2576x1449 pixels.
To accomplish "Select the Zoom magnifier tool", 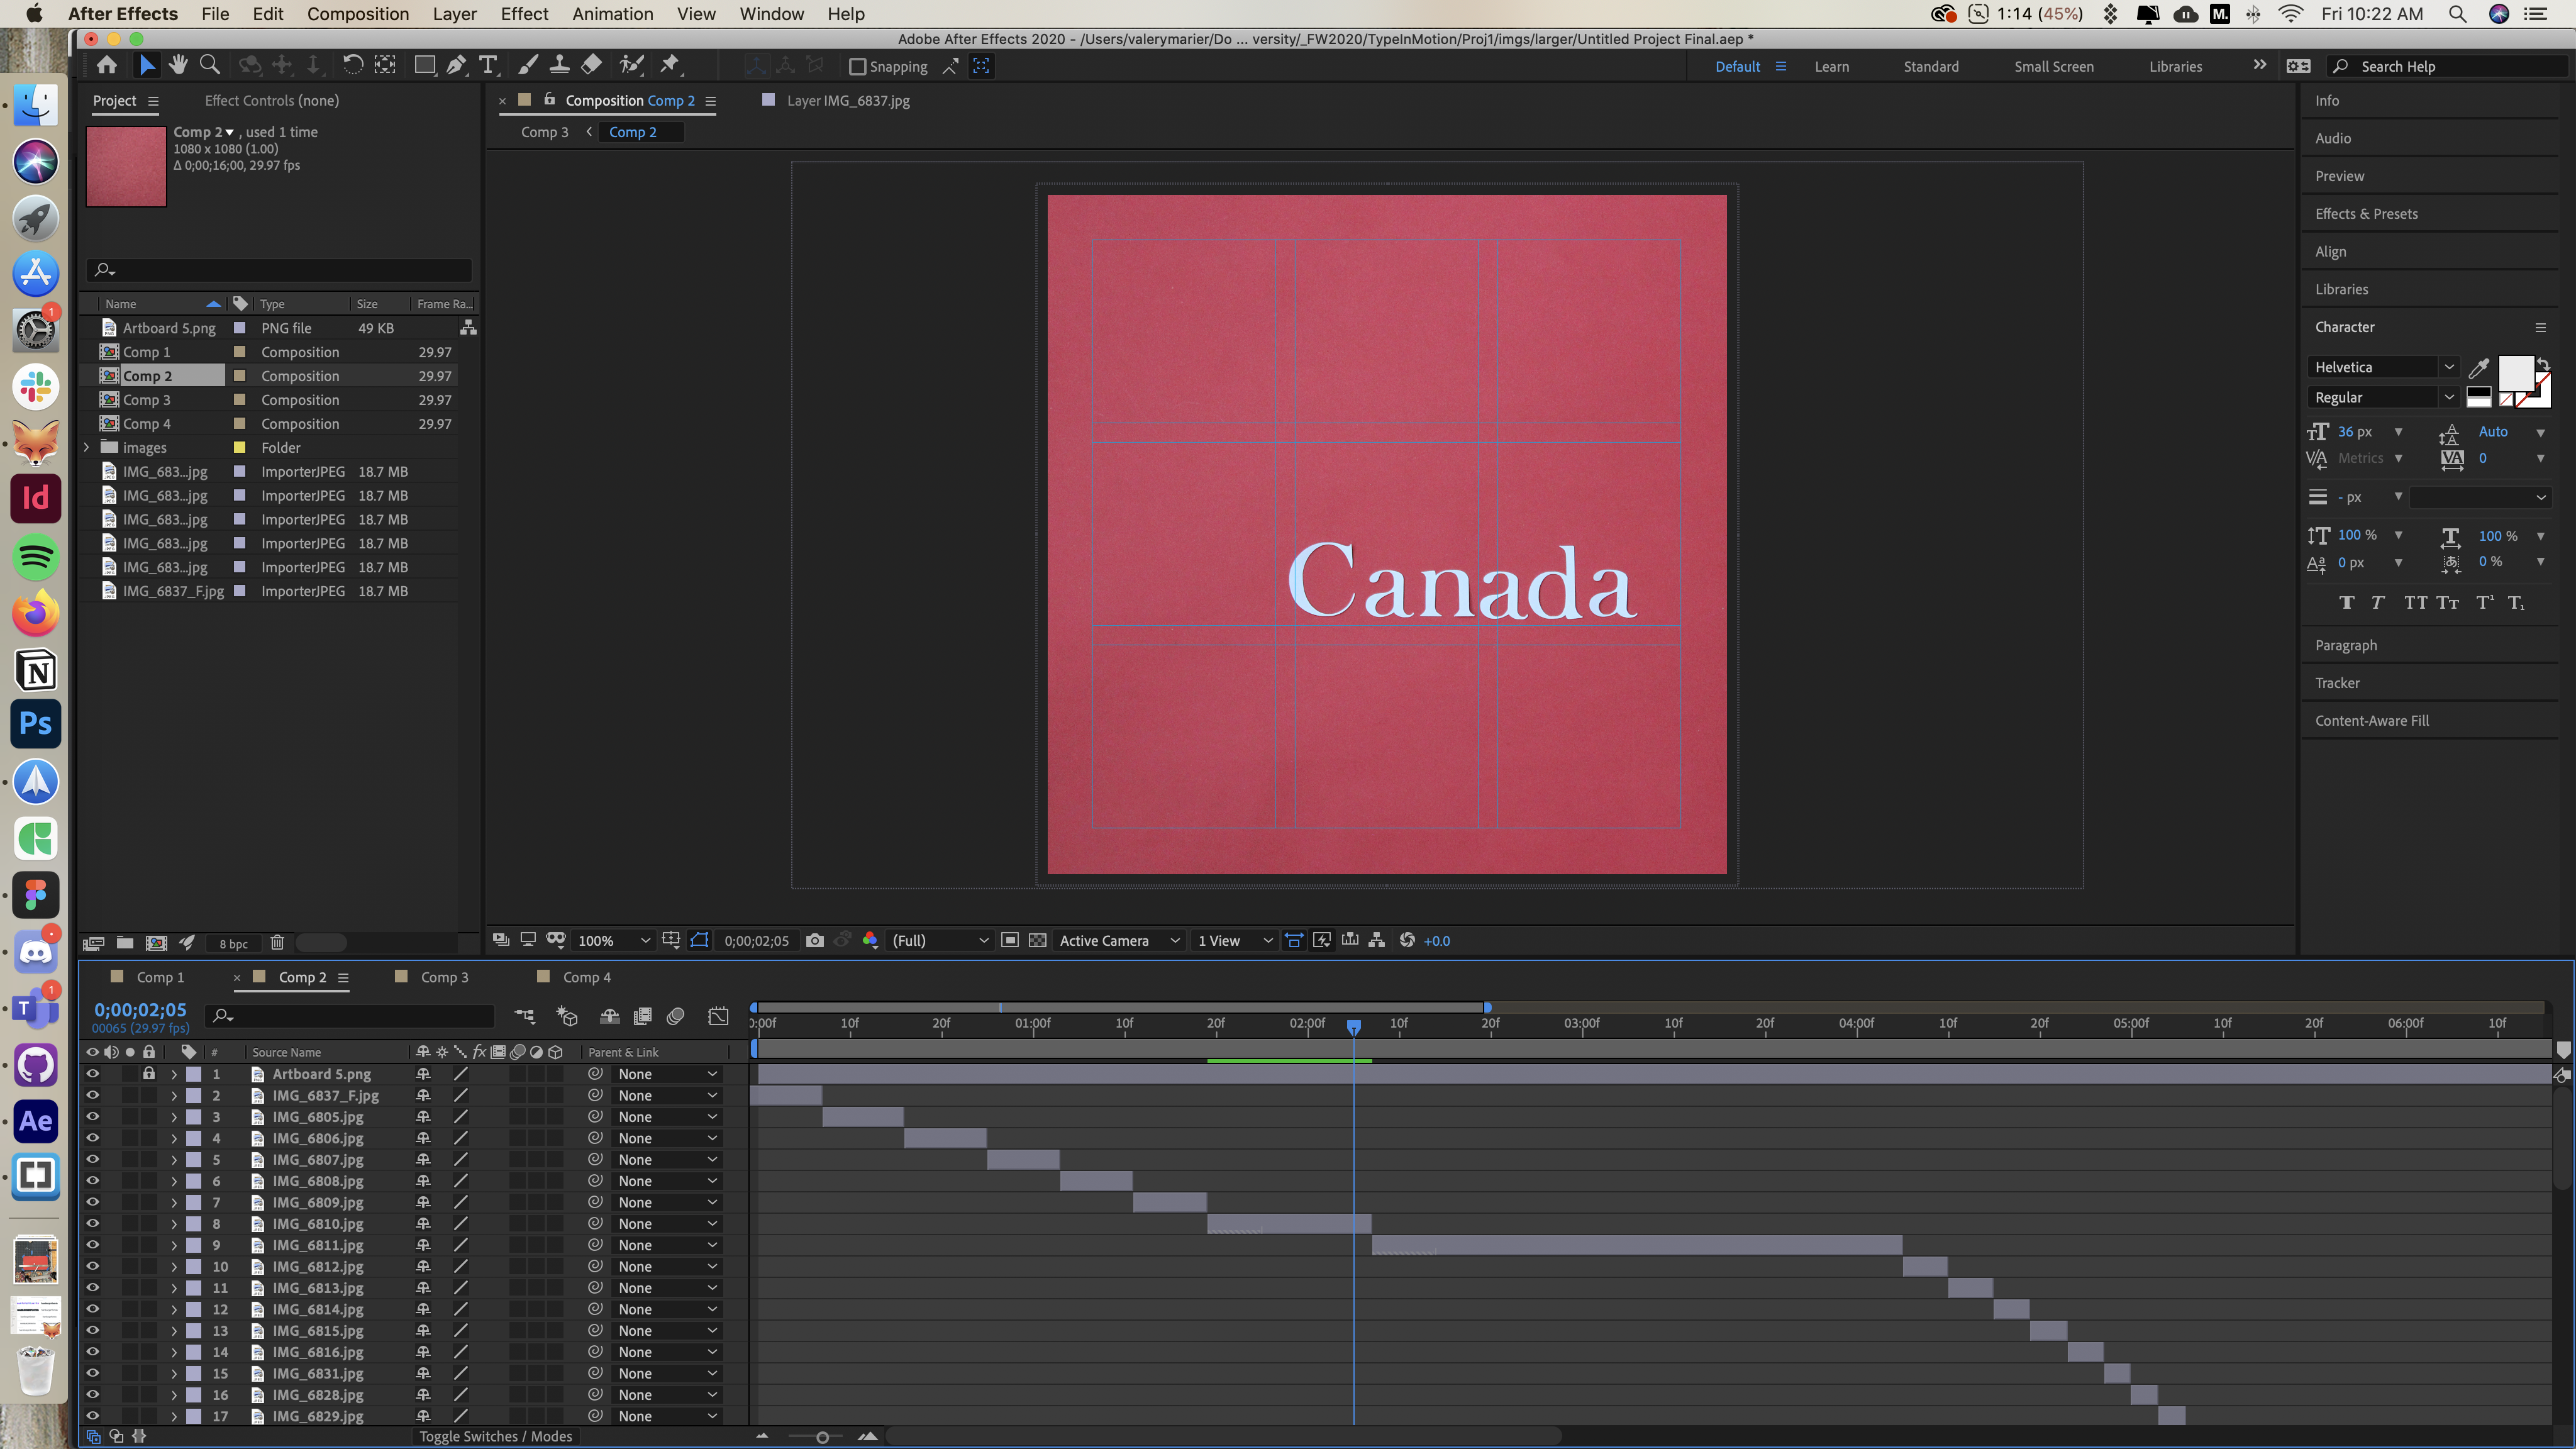I will tap(210, 66).
